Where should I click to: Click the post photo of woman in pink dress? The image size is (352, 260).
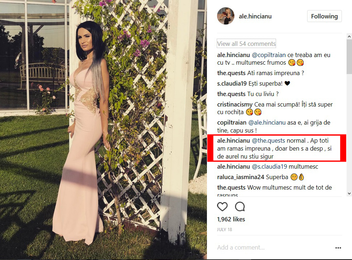click(x=103, y=130)
